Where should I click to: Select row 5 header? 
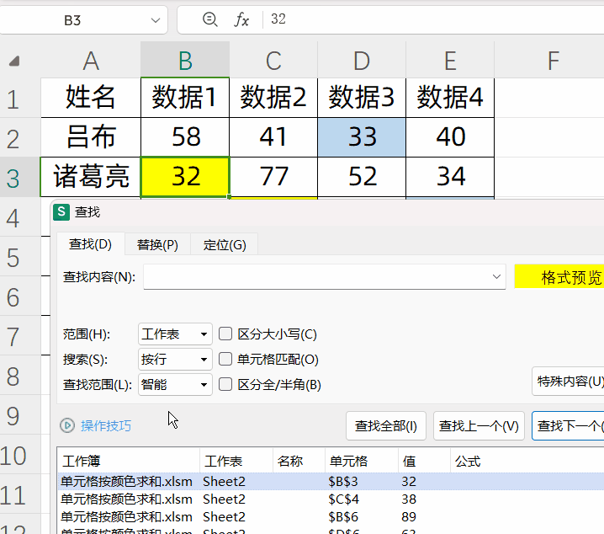tap(20, 257)
